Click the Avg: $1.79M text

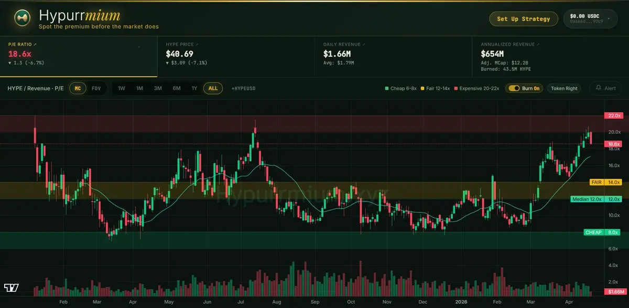[x=339, y=63]
